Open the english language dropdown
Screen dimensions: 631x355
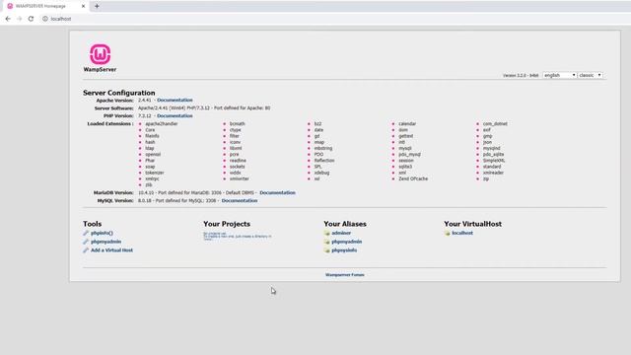(559, 75)
